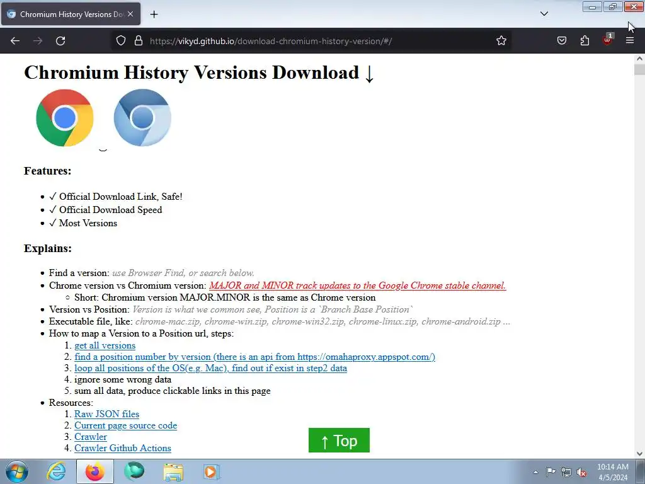
Task: Open the 'get all versions' link
Action: pyautogui.click(x=105, y=346)
